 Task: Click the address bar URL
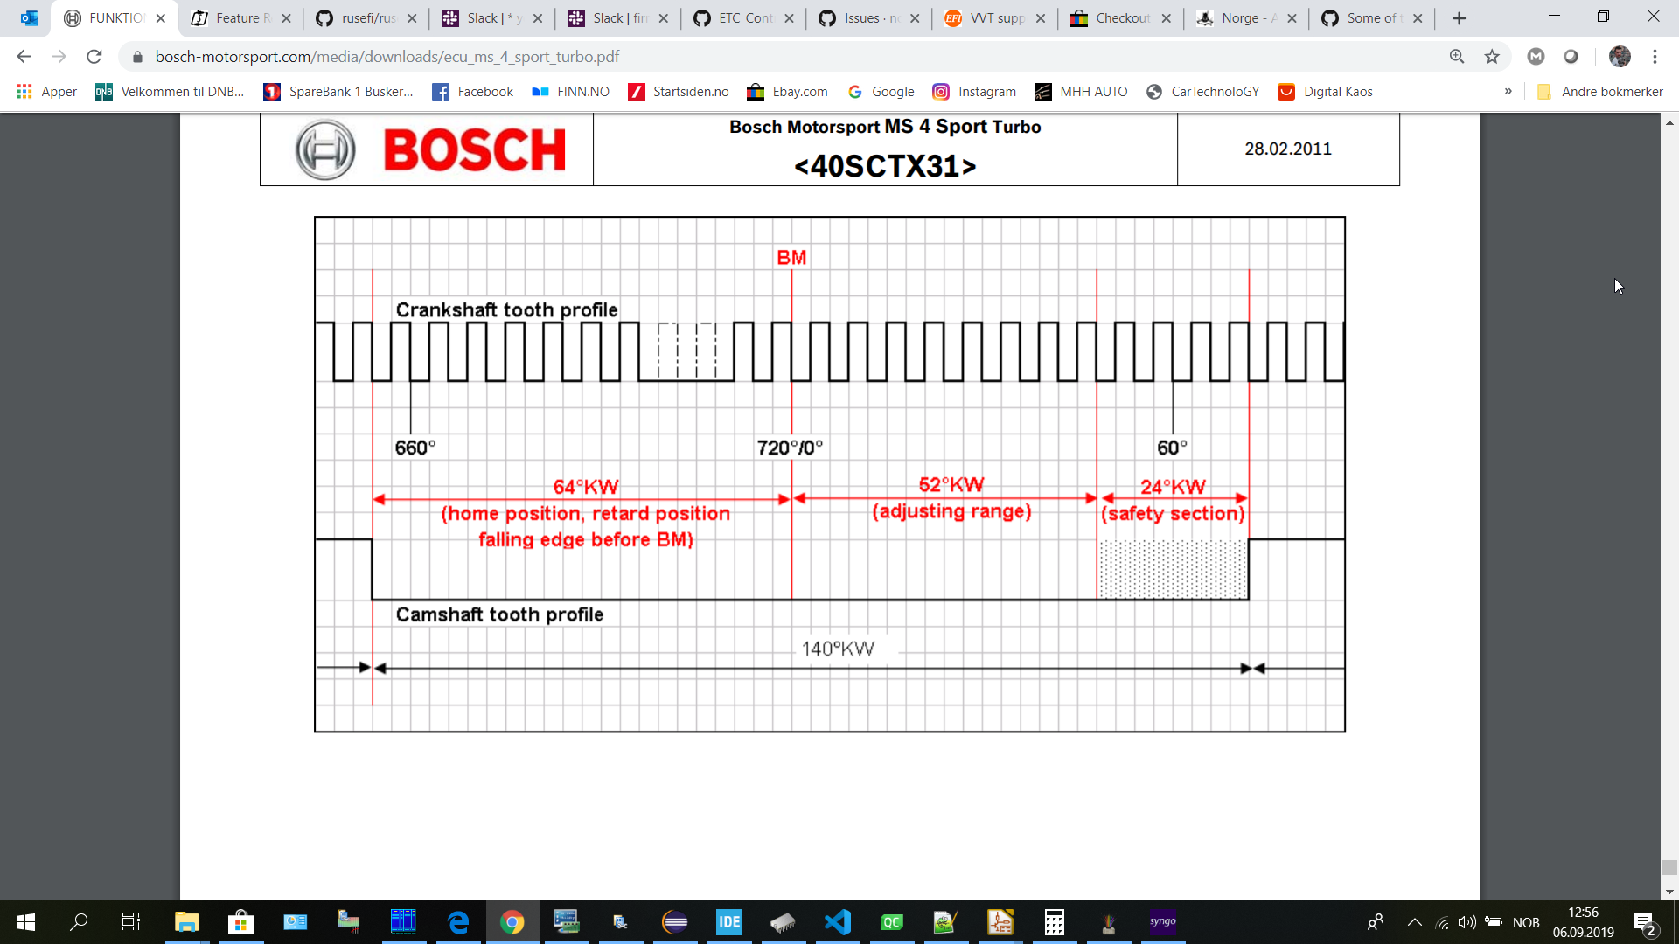(387, 57)
